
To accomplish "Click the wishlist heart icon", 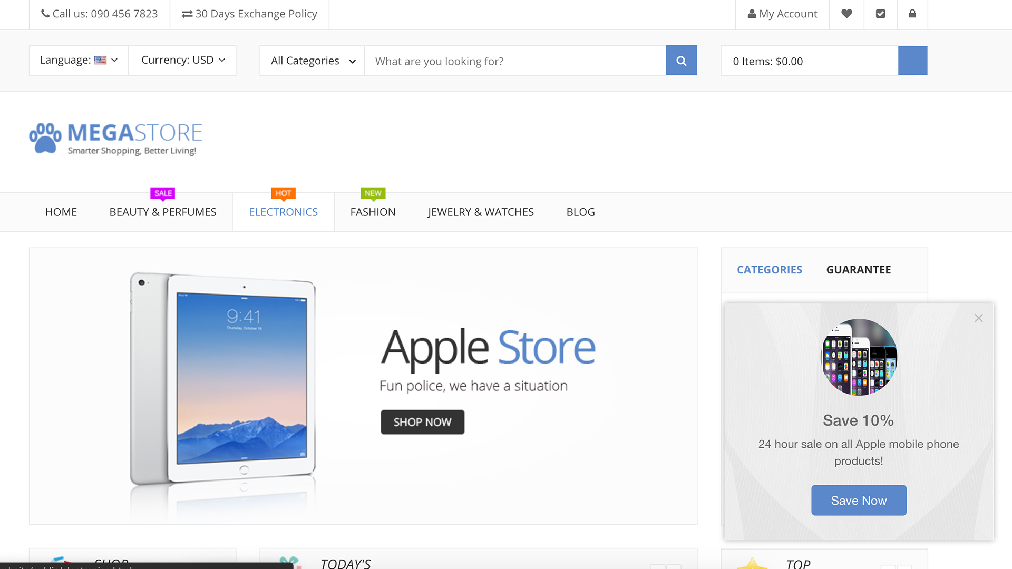I will tap(846, 14).
